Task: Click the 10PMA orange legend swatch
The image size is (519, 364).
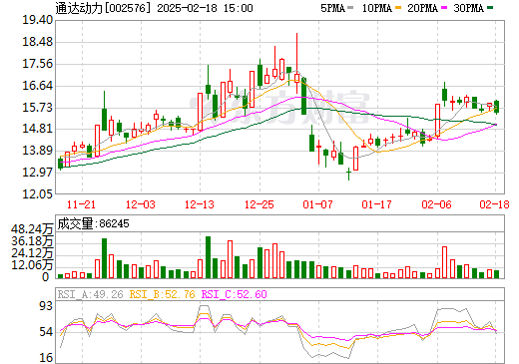Action: click(397, 8)
